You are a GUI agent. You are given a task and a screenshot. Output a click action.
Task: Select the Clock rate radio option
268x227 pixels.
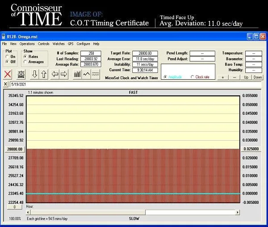[192, 77]
